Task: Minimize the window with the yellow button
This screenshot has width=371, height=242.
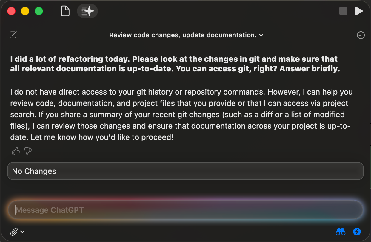Action: click(25, 11)
